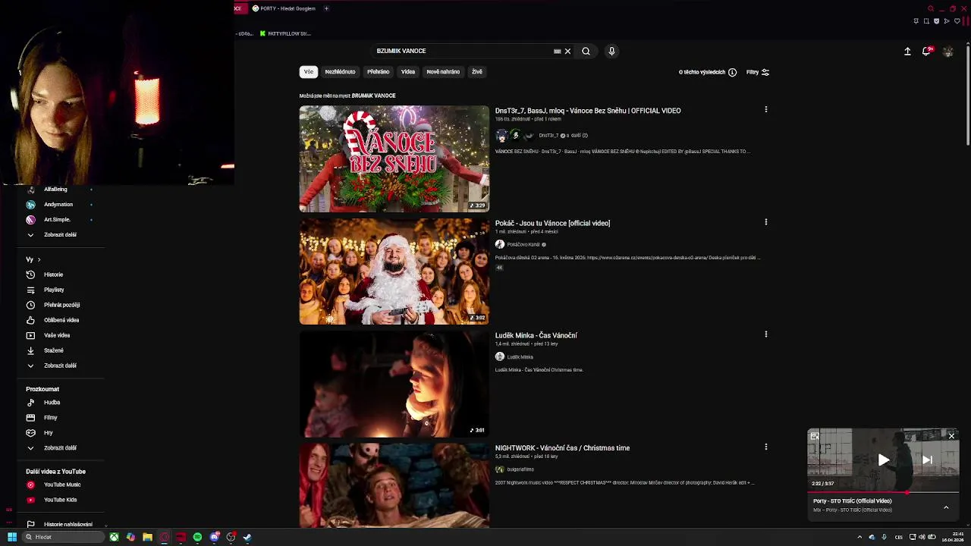Open options menu for NIGHTWORK video
971x546 pixels.
click(x=766, y=447)
